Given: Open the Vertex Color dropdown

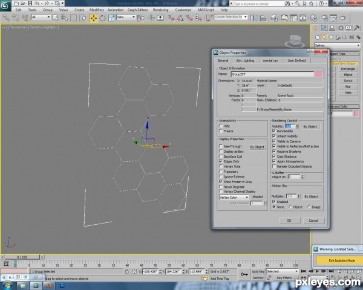Looking at the screenshot, I should pos(234,198).
